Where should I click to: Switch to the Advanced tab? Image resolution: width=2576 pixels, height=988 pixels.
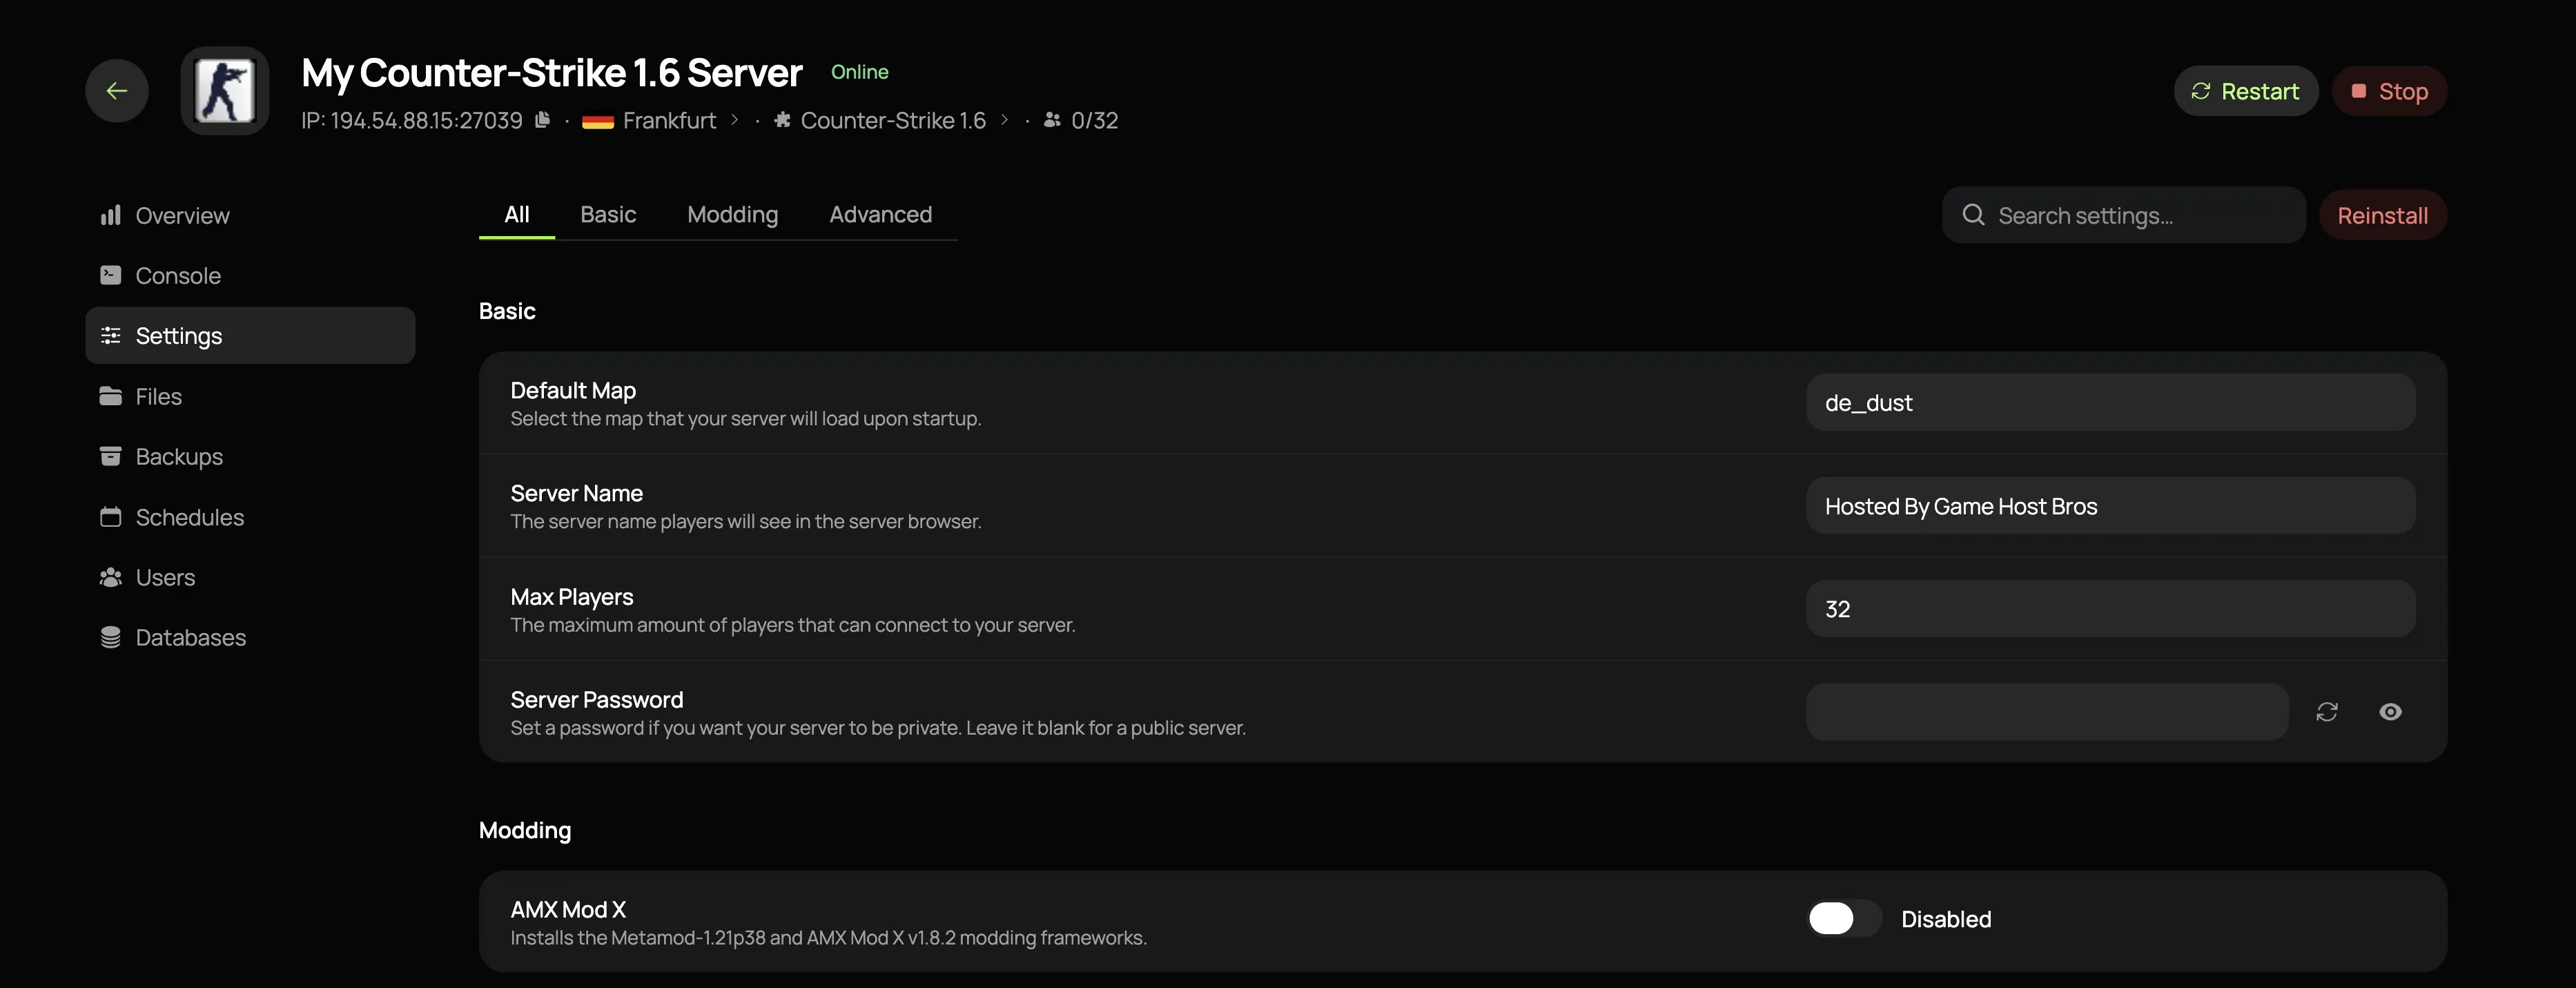pyautogui.click(x=880, y=214)
